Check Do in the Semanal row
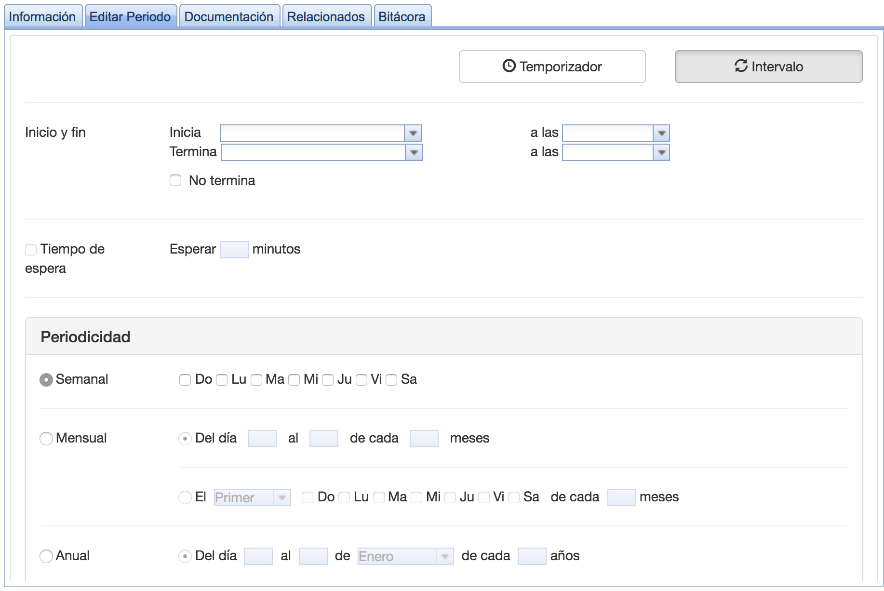 click(x=185, y=380)
